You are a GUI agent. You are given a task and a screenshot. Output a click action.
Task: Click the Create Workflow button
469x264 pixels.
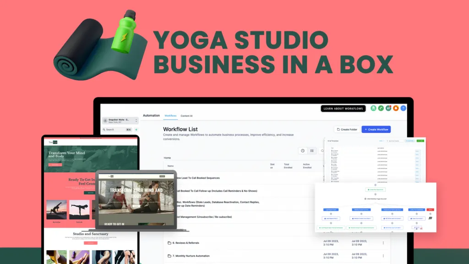376,129
